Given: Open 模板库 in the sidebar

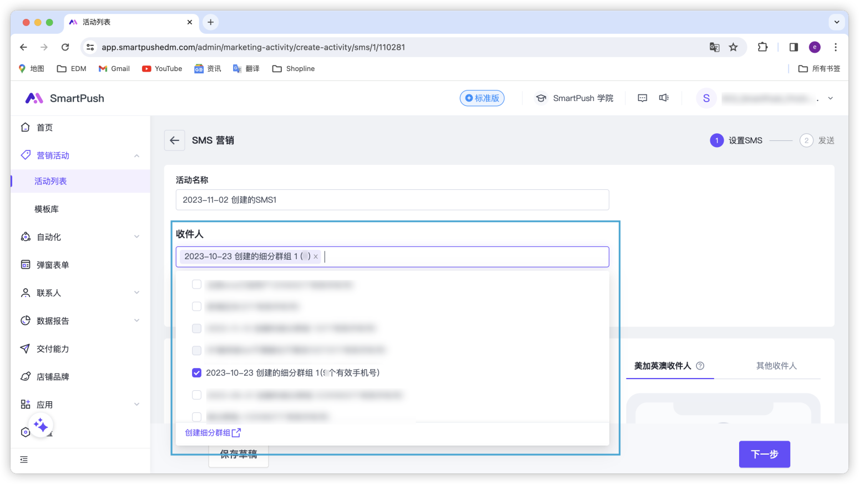Looking at the screenshot, I should pyautogui.click(x=47, y=209).
